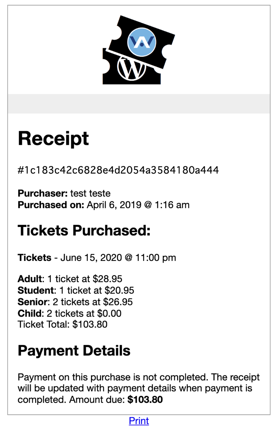Click the Senior tickets line at $26.95
The image size is (276, 429).
tap(75, 302)
